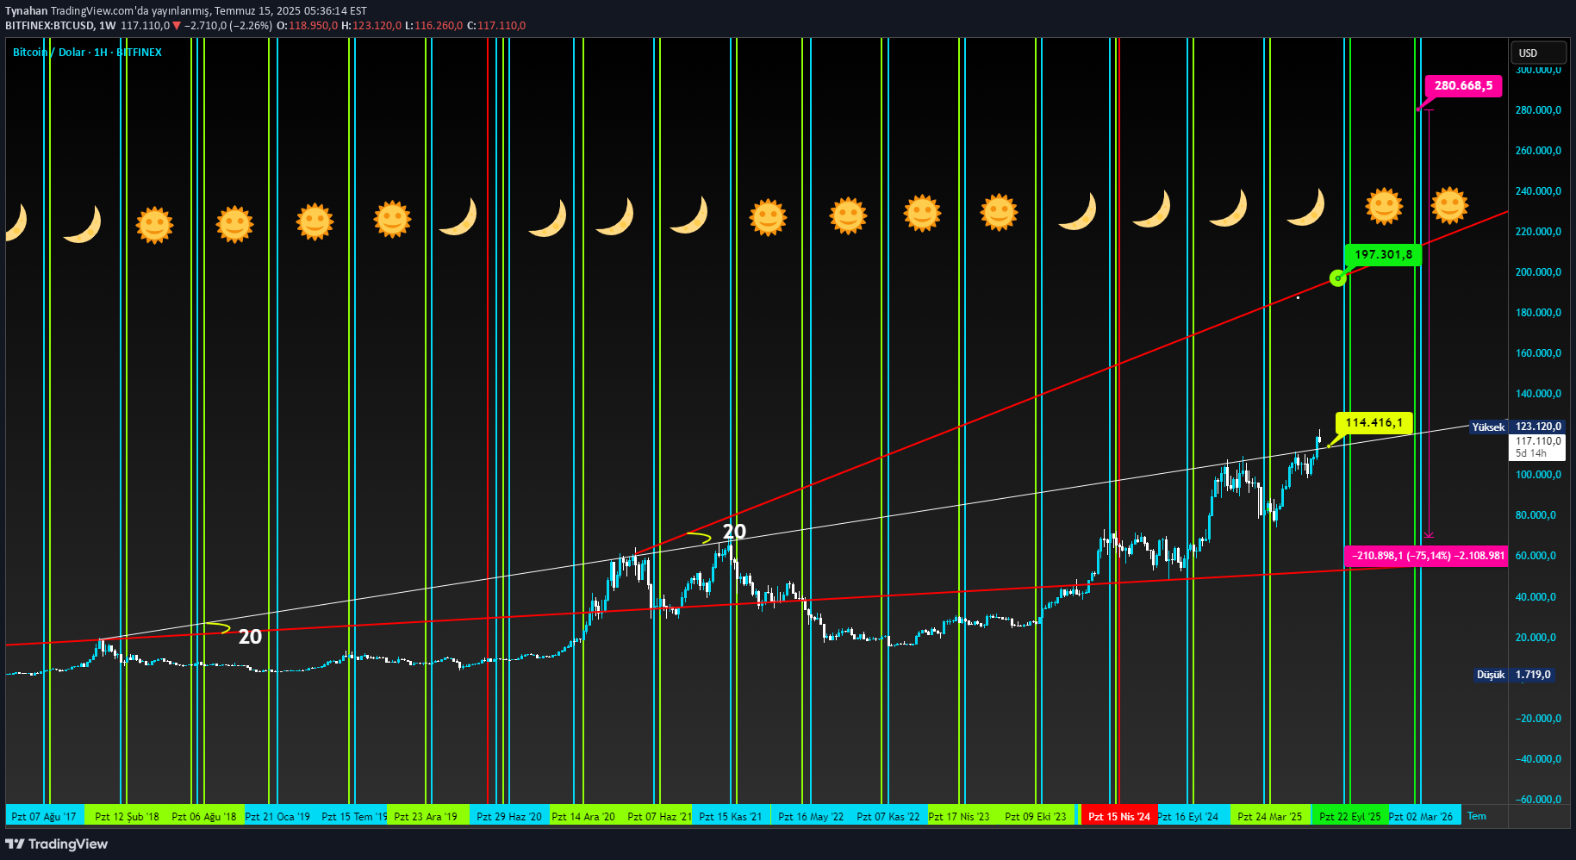Click the rightmost sun emoji on the chart
Screen dimensions: 1576x860
1449,205
